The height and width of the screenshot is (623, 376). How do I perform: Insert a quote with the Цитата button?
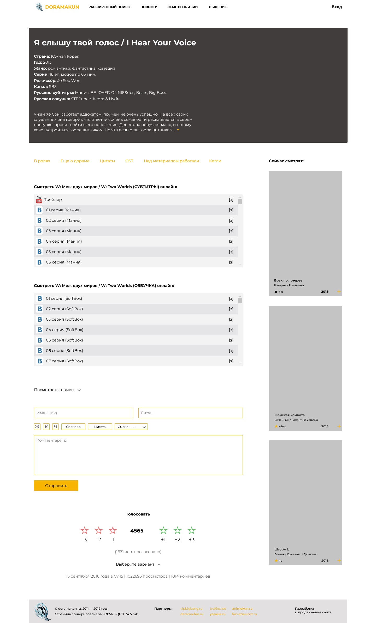(100, 427)
